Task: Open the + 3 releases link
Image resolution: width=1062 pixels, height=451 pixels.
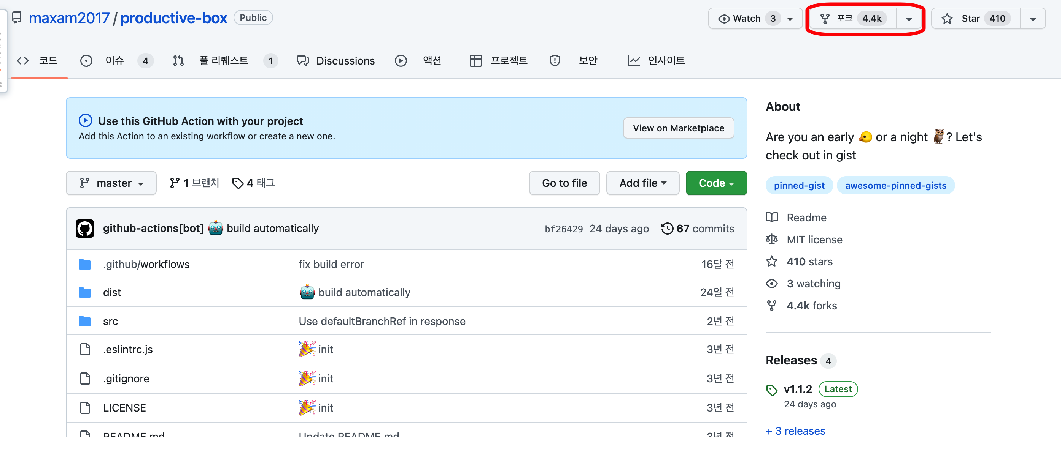Action: (795, 431)
